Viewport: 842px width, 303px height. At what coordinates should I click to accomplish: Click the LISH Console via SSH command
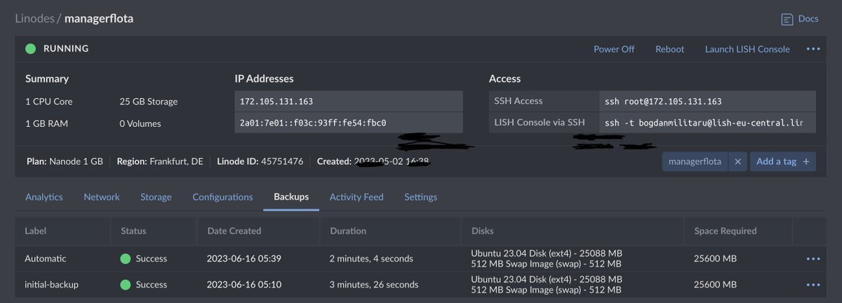click(707, 123)
